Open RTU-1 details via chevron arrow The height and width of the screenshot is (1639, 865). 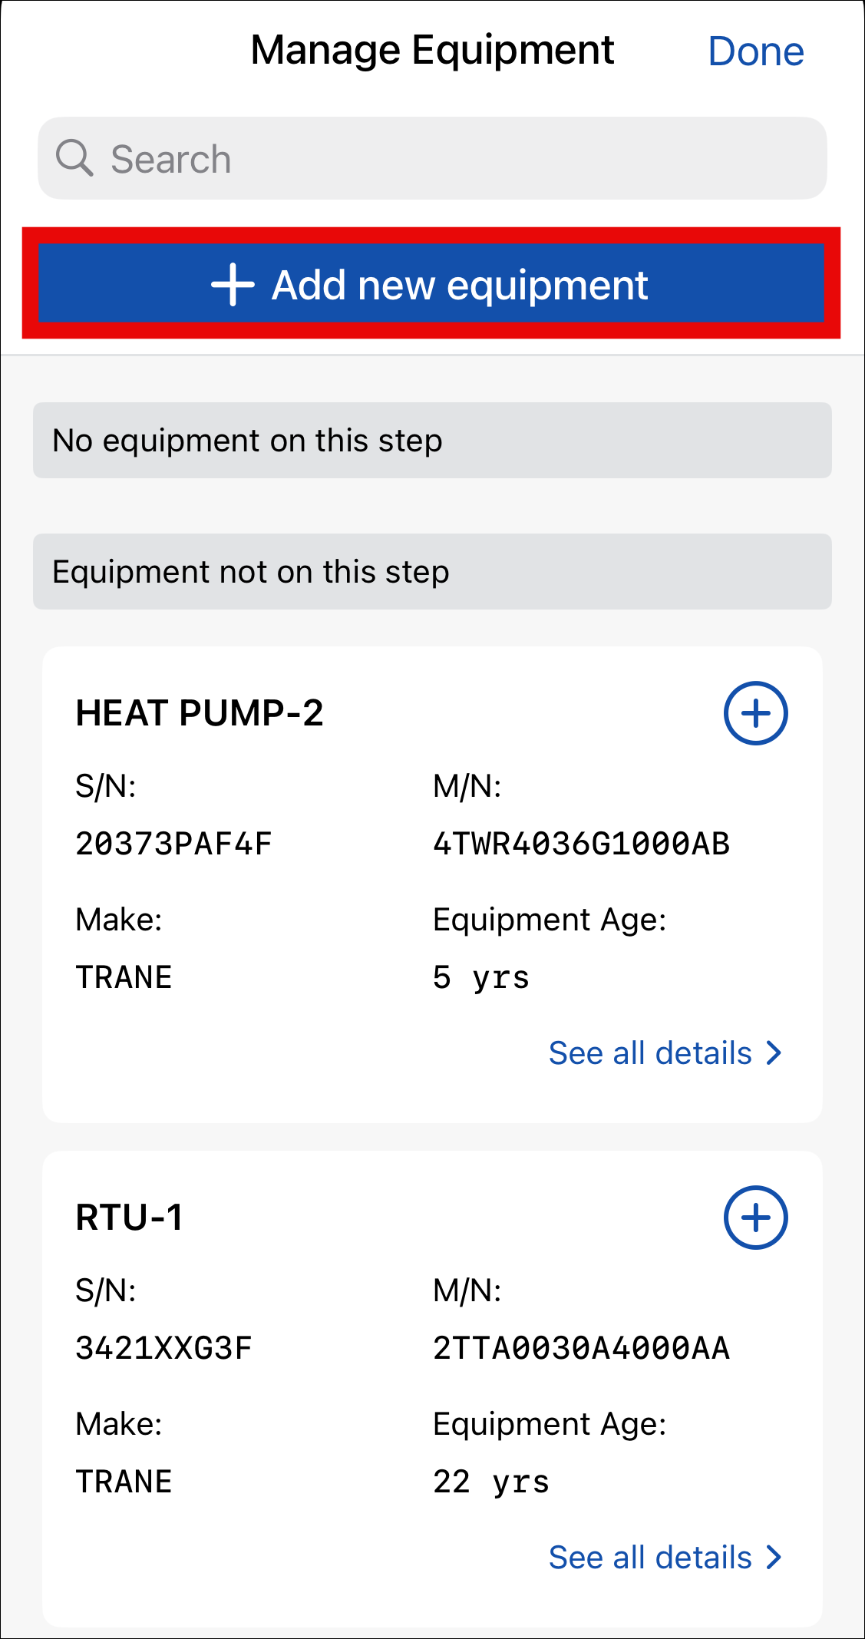pyautogui.click(x=774, y=1558)
